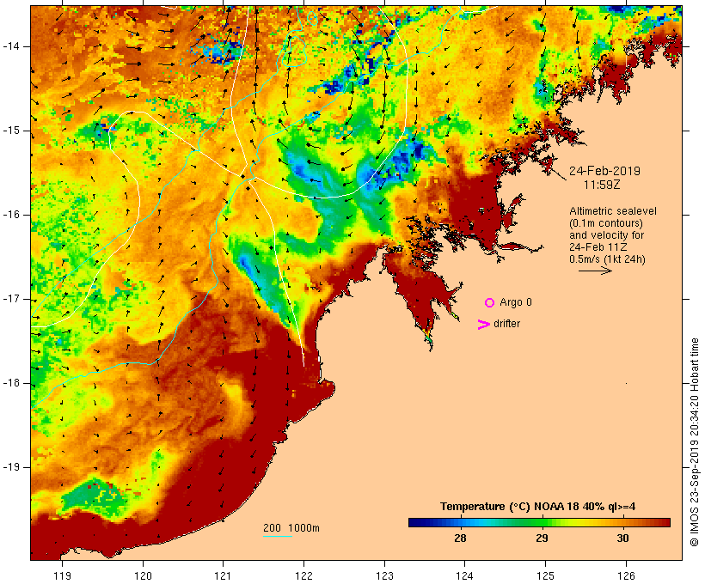The width and height of the screenshot is (705, 584).
Task: Click the latitude axis label -16
Action: (x=10, y=215)
